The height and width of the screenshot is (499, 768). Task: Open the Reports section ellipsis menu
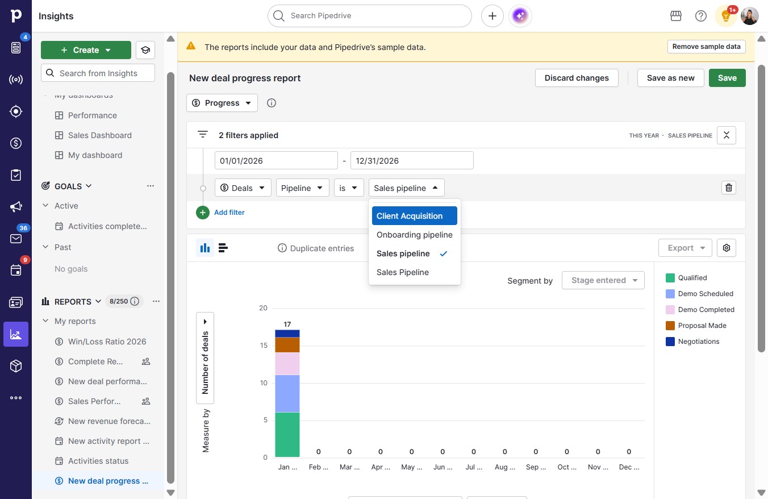(x=156, y=301)
